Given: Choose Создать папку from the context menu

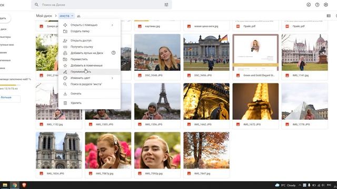Looking at the screenshot, I should 89,31.
